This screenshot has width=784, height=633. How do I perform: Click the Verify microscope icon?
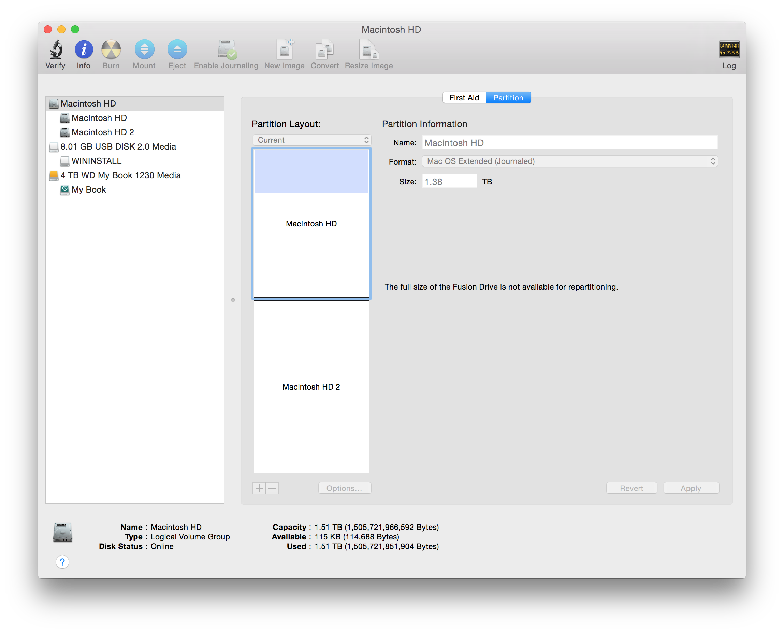(x=56, y=50)
